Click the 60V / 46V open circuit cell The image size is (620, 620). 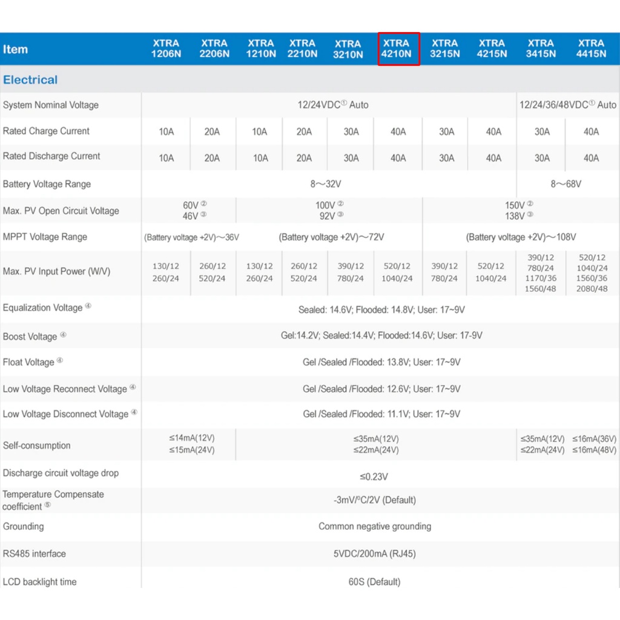click(194, 210)
